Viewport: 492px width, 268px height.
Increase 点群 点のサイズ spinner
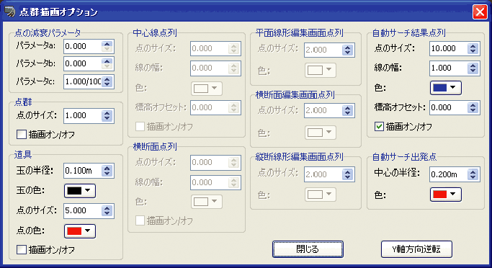point(107,113)
